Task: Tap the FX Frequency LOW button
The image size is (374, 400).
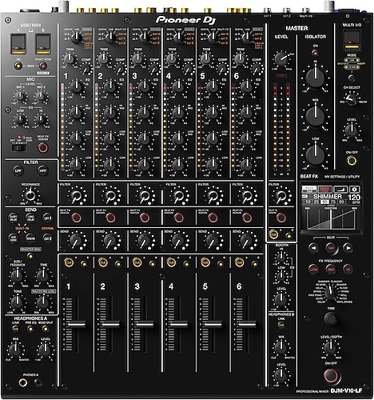Action: pos(313,269)
